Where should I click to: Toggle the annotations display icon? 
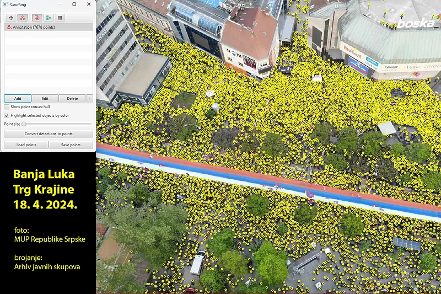point(36,18)
